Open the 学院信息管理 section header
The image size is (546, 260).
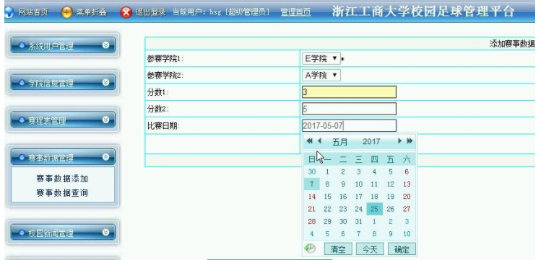63,83
